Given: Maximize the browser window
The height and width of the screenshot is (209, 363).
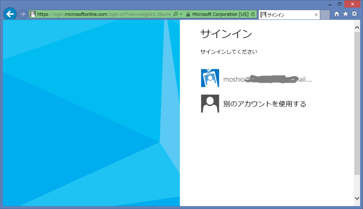Looking at the screenshot, I should 339,4.
